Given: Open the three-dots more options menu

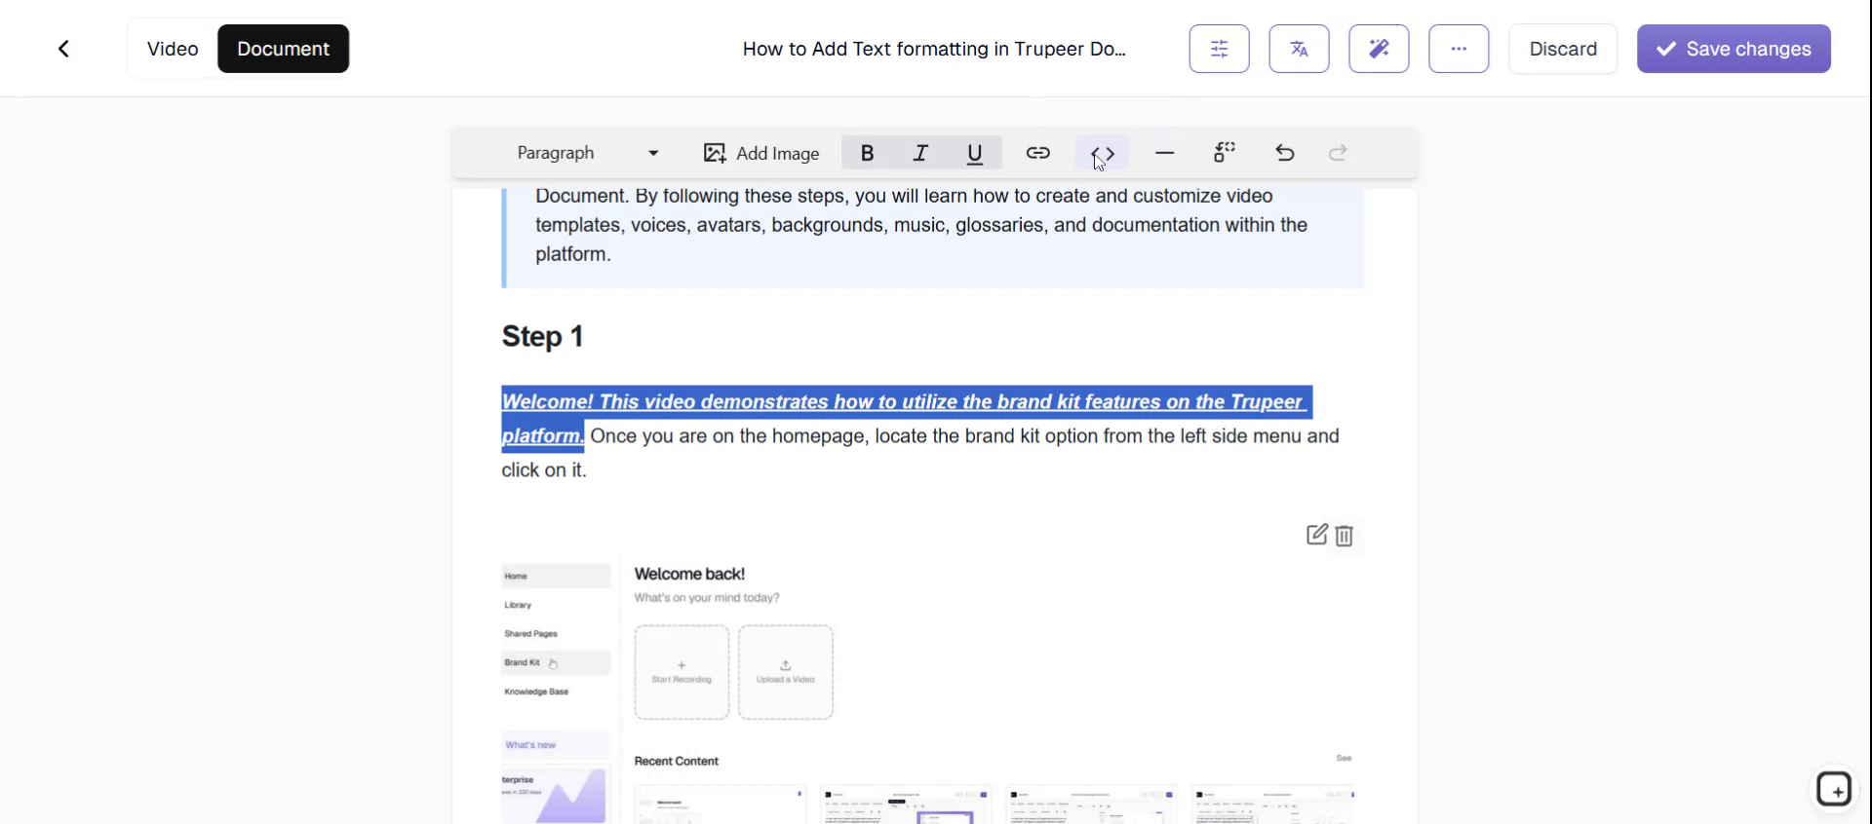Looking at the screenshot, I should coord(1459,49).
